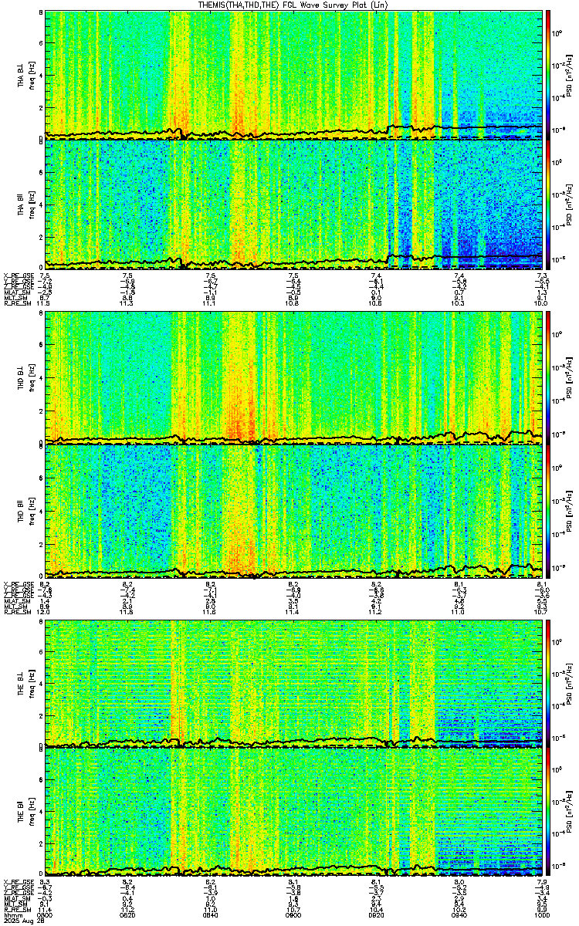Click the color bar beside THD B-perpendicular panel
Viewport: 579px width, 926px height.
click(549, 379)
